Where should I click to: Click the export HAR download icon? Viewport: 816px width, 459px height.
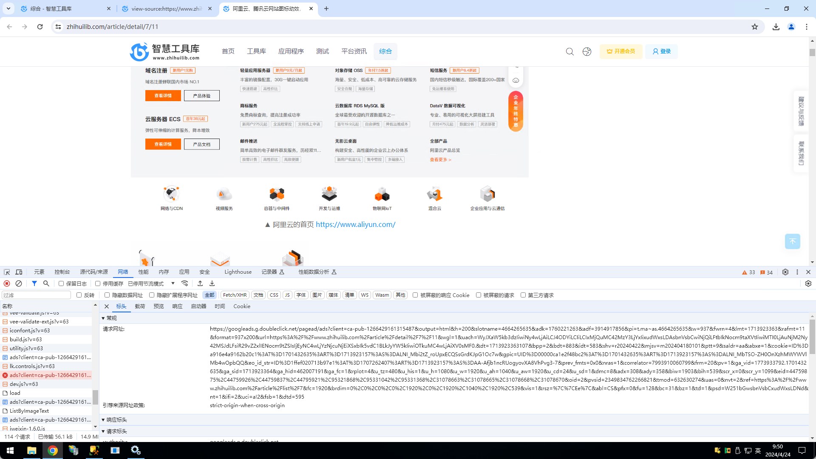212,283
